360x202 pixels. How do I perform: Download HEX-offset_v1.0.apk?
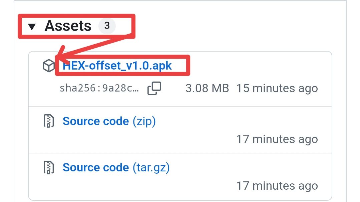click(x=117, y=66)
